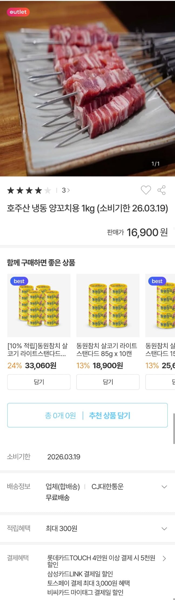
Task: Expand the 적립혜택 section chevron
Action: pos(164,528)
